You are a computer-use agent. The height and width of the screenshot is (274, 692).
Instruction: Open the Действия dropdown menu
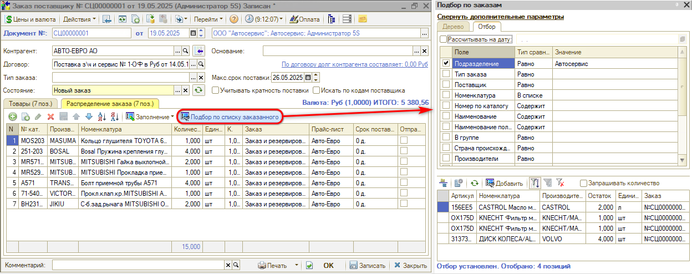pyautogui.click(x=79, y=19)
